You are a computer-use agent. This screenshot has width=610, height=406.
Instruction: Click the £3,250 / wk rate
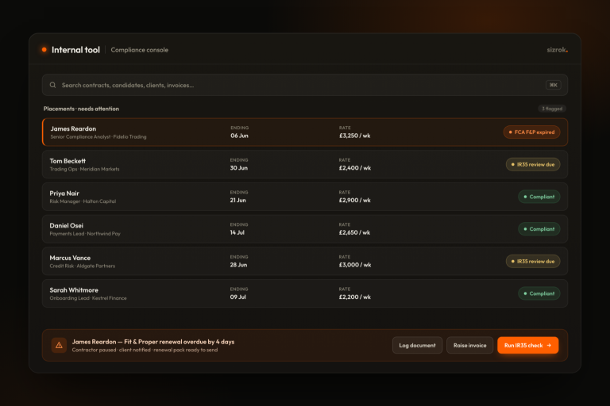355,136
